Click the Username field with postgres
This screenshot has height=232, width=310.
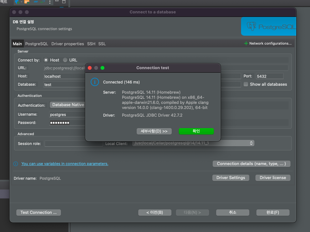[67, 114]
